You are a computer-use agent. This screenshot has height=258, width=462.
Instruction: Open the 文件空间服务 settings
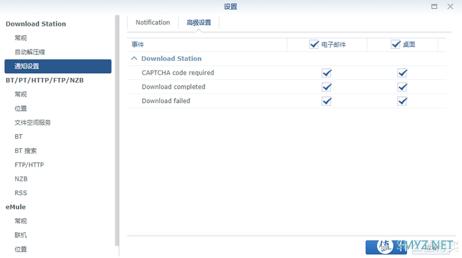[33, 123]
